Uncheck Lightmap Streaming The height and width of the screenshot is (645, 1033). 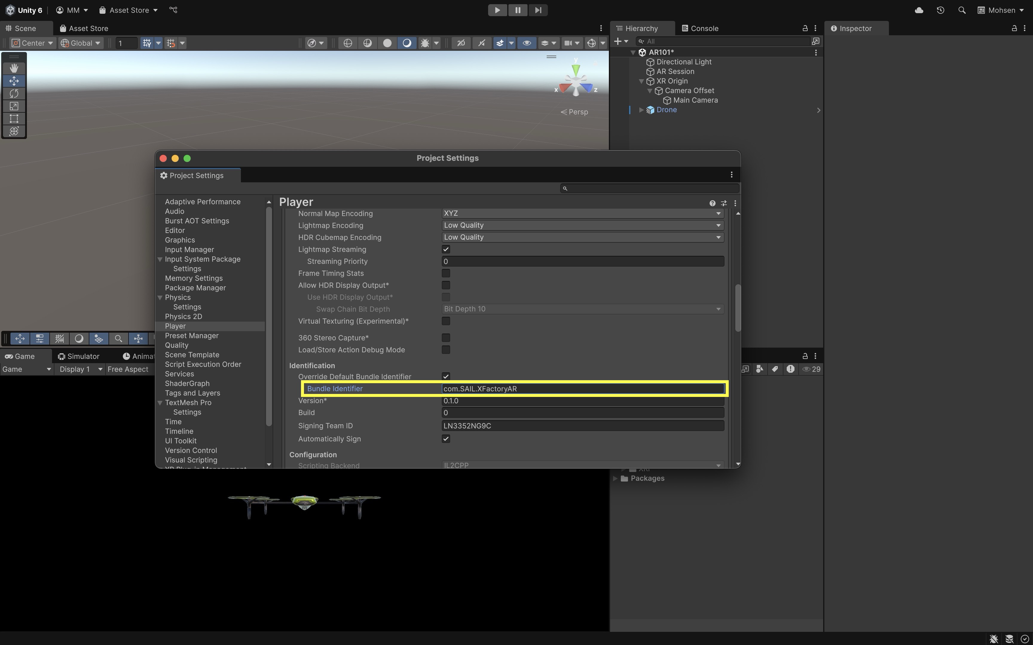click(446, 249)
